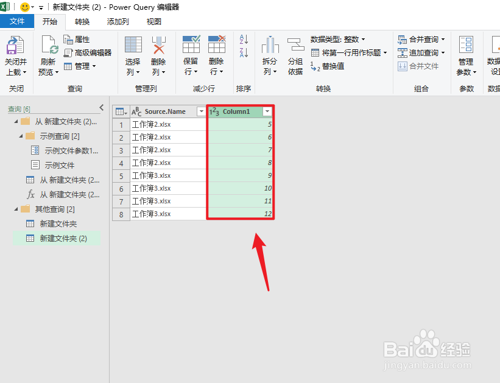Select the fx function query 从 新建文件夹
Screen dimensions: 500x383
(x=63, y=194)
